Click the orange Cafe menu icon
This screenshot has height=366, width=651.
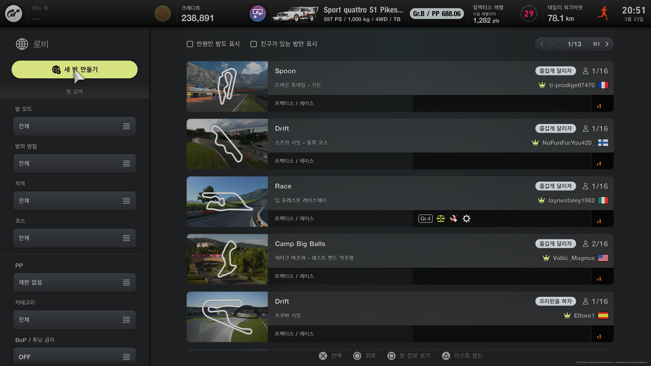(x=162, y=14)
